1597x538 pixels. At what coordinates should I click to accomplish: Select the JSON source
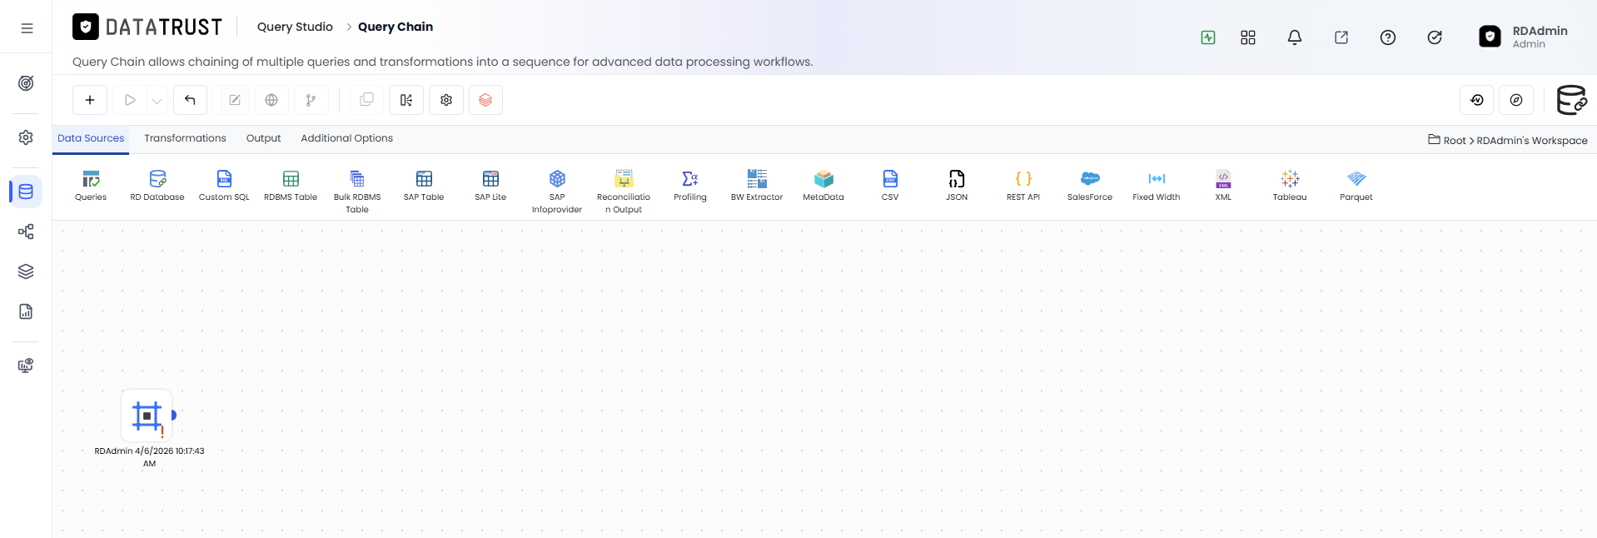(957, 186)
